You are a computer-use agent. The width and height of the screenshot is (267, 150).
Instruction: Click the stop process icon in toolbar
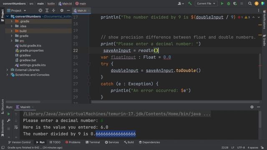click(x=242, y=4)
